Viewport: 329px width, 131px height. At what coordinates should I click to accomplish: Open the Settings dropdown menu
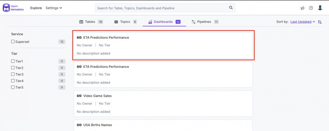pos(54,8)
